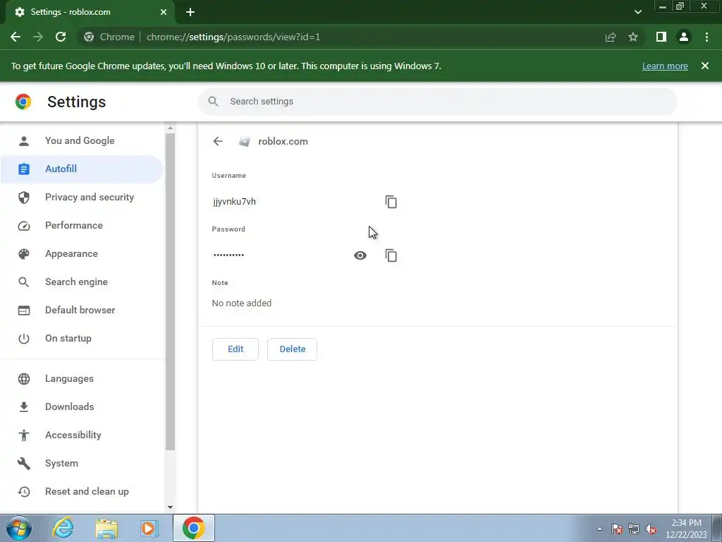Click the roblox.com heading text
The image size is (722, 542).
pos(283,141)
